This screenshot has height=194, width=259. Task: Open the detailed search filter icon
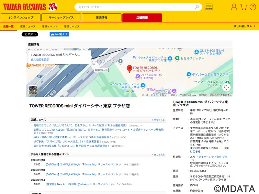(x=208, y=7)
